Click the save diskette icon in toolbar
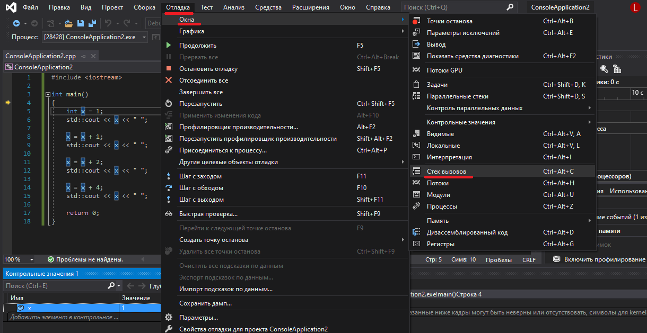 81,23
